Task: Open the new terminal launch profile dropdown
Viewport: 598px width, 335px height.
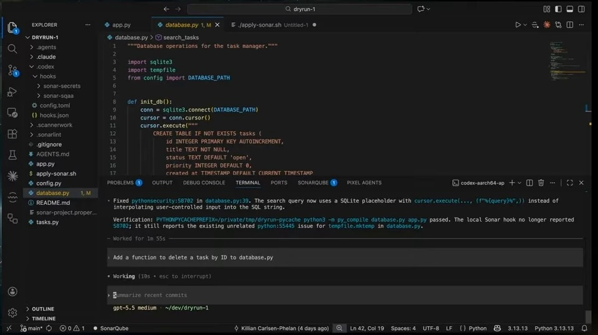Action: click(519, 183)
